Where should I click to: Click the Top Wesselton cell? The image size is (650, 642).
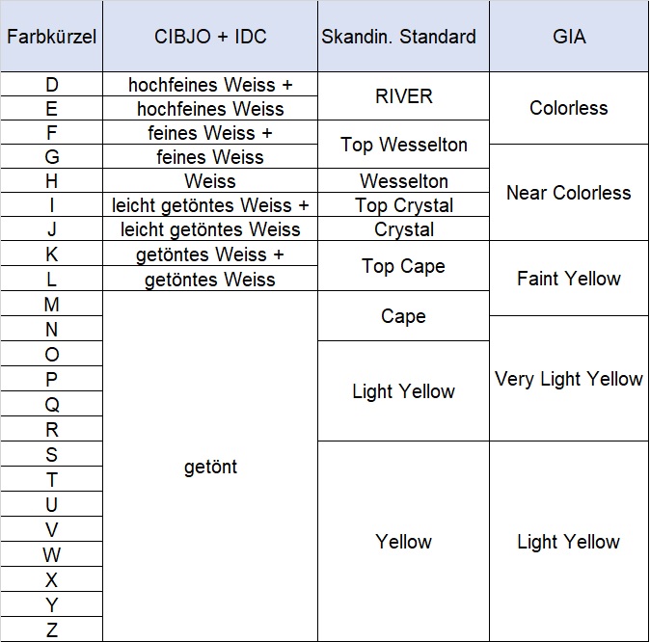point(403,145)
